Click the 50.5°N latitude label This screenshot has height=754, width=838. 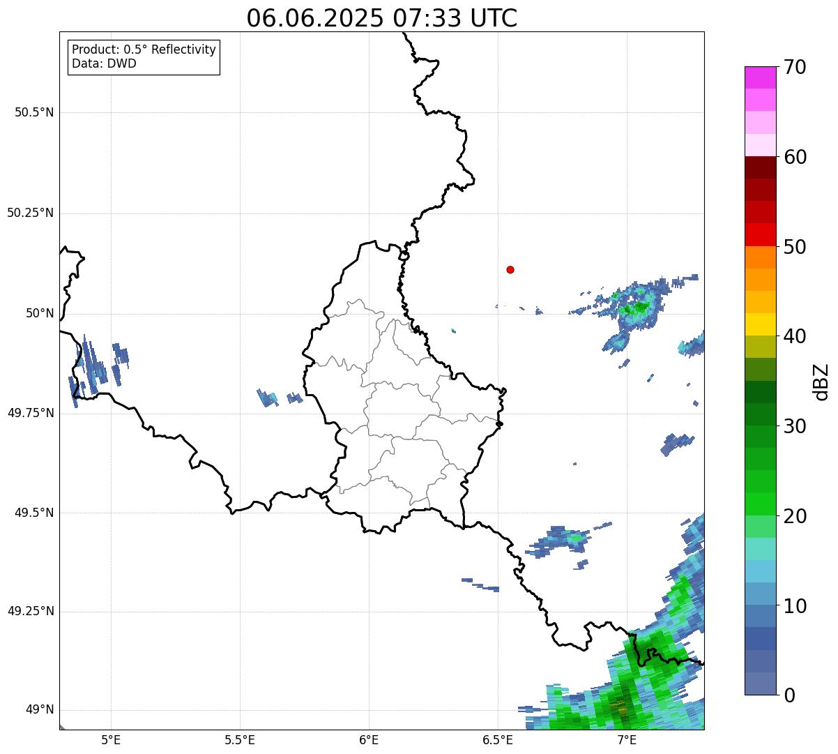coord(34,112)
